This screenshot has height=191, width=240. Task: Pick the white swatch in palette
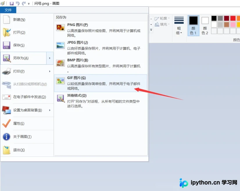click(214, 24)
